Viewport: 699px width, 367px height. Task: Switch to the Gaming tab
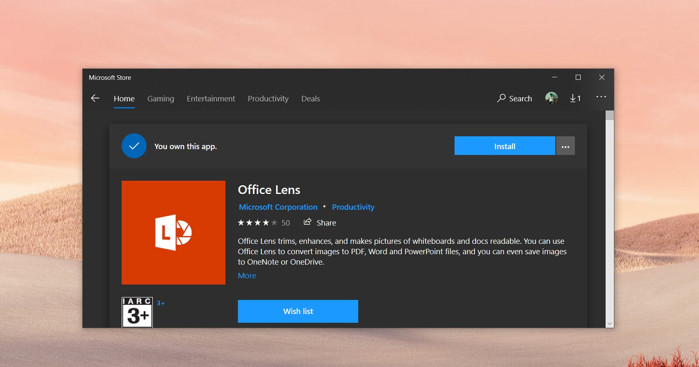(x=161, y=99)
